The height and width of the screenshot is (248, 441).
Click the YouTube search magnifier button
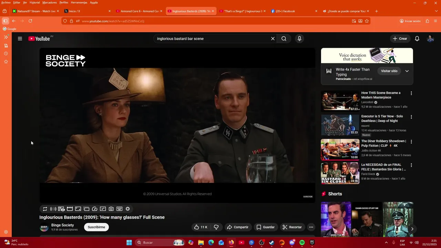(x=284, y=39)
